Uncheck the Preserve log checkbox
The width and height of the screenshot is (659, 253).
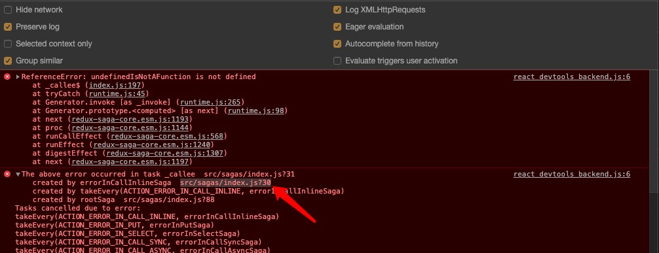point(8,26)
